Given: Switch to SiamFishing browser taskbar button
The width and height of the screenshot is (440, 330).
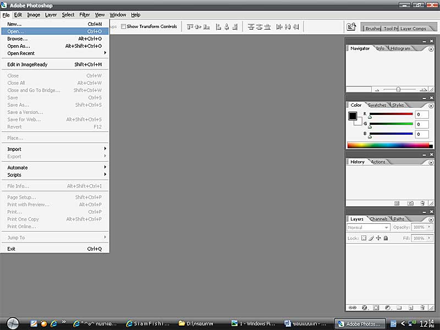Looking at the screenshot, I should [x=148, y=323].
